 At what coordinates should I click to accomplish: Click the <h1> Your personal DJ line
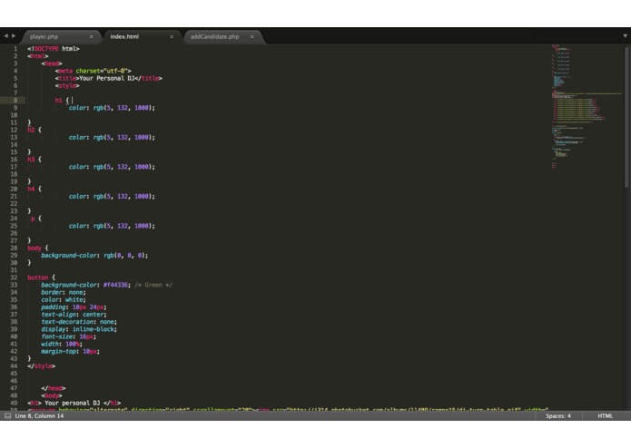[74, 403]
